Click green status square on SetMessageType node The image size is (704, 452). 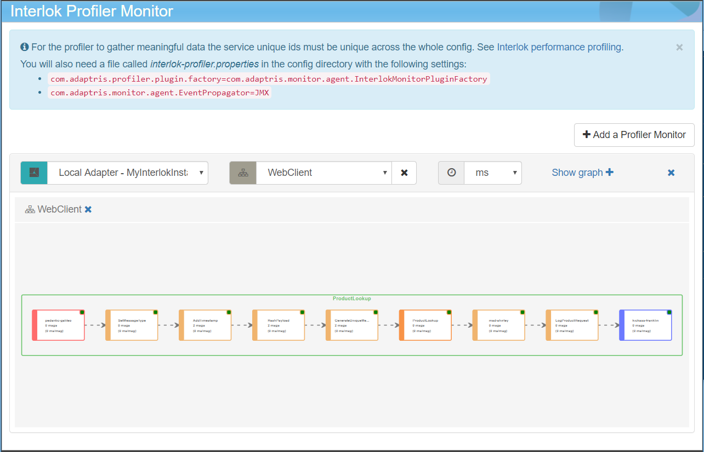click(x=156, y=312)
